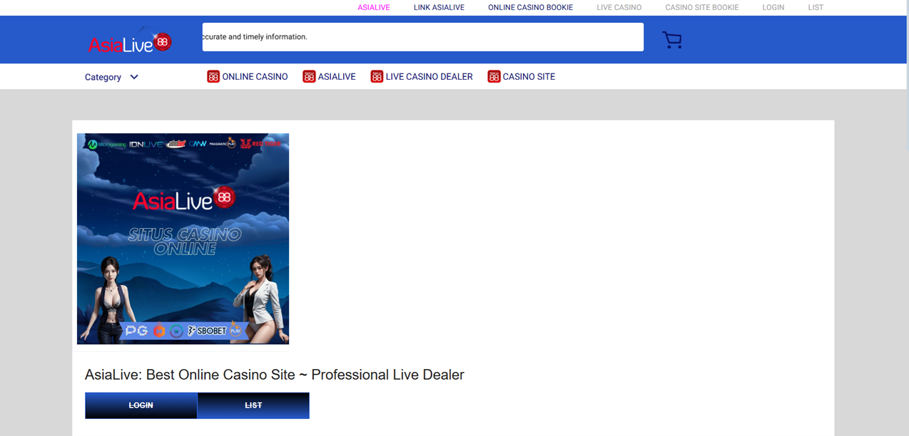Viewport: 909px width, 436px height.
Task: Expand the Category dropdown chevron
Action: tap(134, 77)
